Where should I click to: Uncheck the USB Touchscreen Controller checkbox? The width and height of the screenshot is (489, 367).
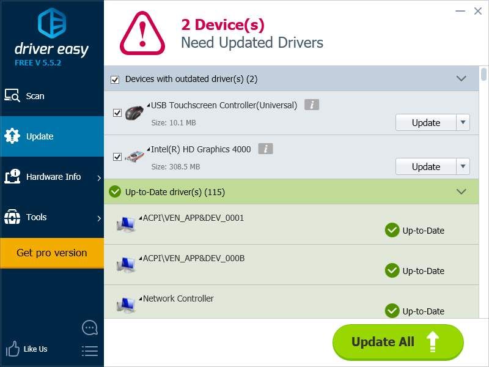click(x=117, y=113)
